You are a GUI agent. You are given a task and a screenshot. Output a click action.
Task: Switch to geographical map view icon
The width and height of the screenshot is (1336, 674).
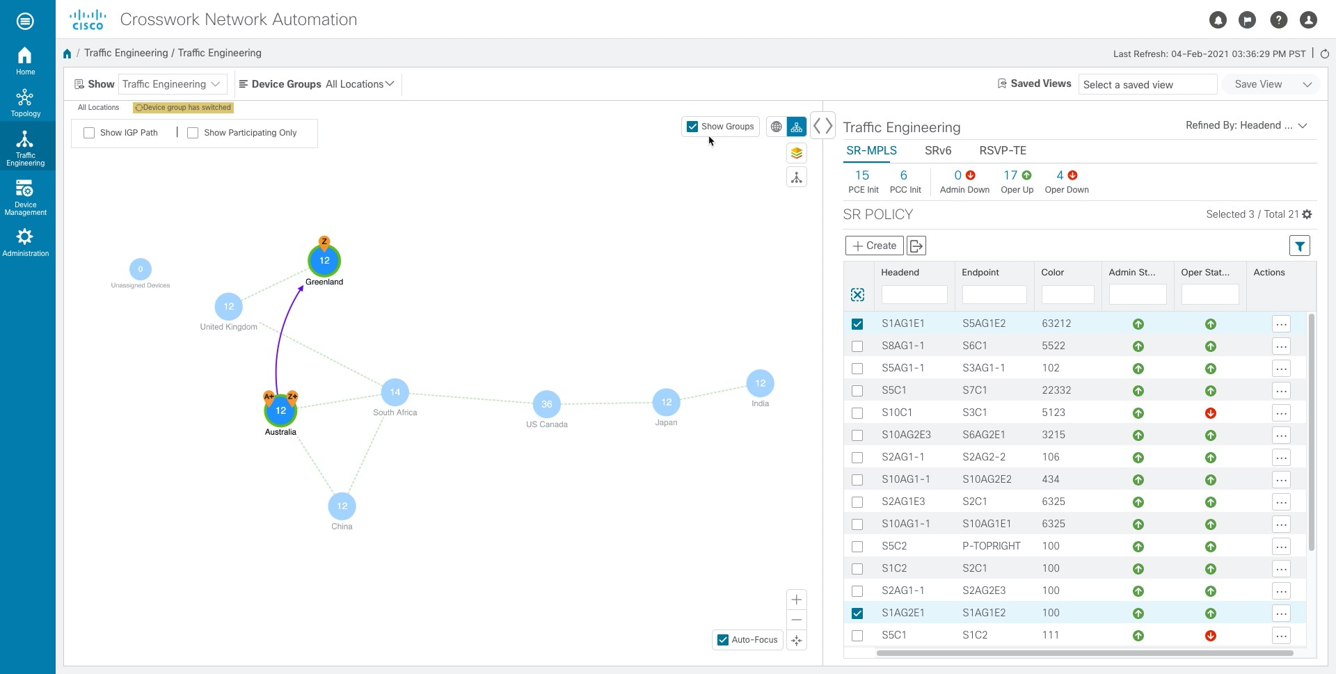(776, 127)
